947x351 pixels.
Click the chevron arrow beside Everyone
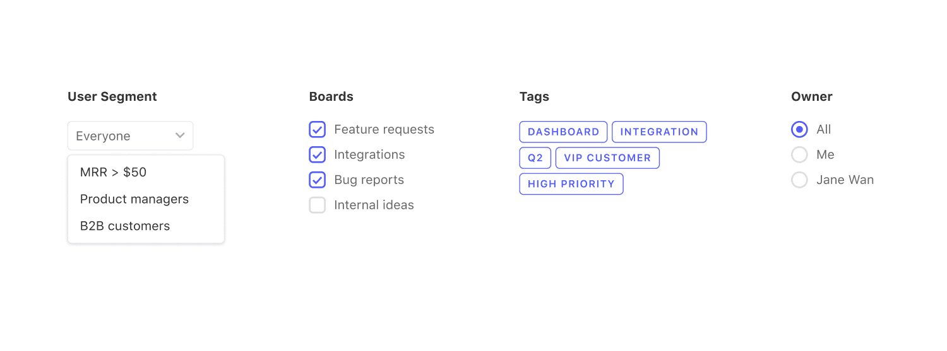tap(180, 135)
